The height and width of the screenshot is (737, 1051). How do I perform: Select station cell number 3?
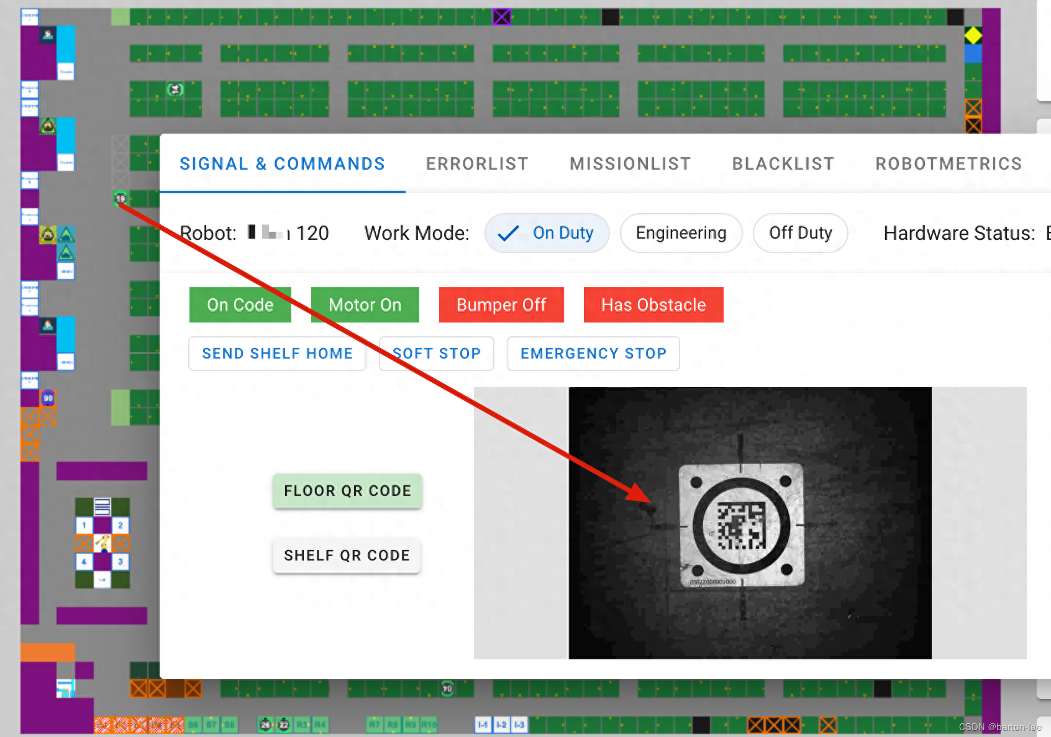(x=121, y=562)
